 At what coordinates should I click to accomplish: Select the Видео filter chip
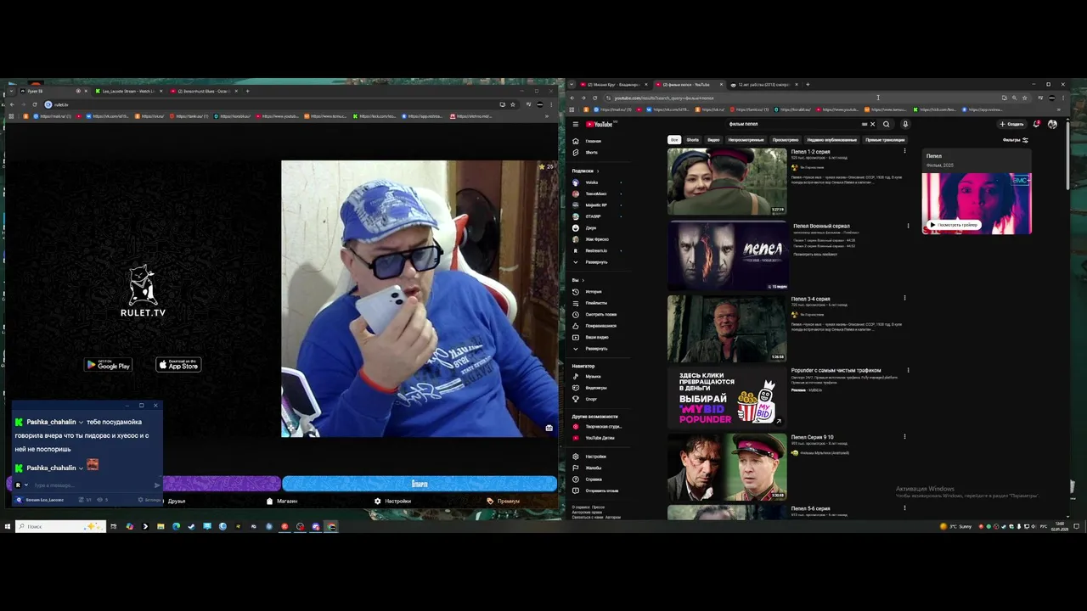click(x=713, y=140)
